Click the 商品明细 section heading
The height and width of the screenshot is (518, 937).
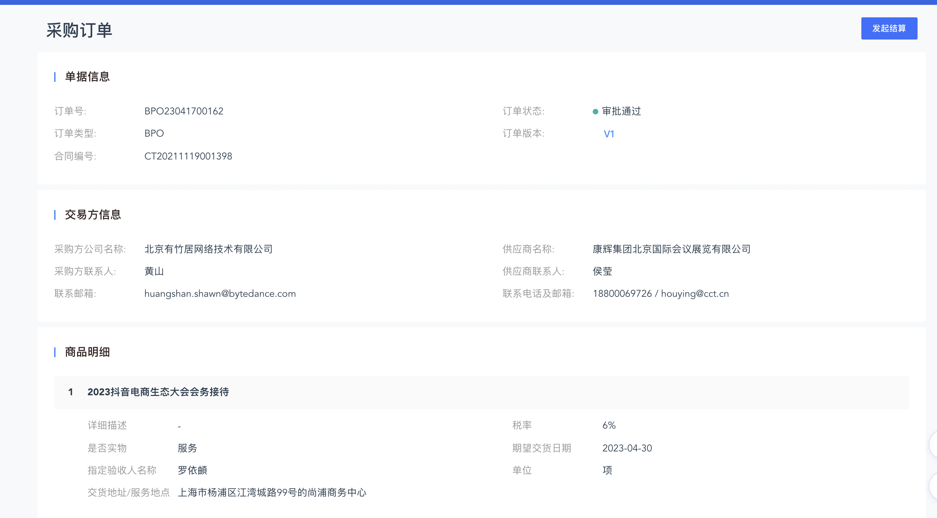tap(87, 352)
